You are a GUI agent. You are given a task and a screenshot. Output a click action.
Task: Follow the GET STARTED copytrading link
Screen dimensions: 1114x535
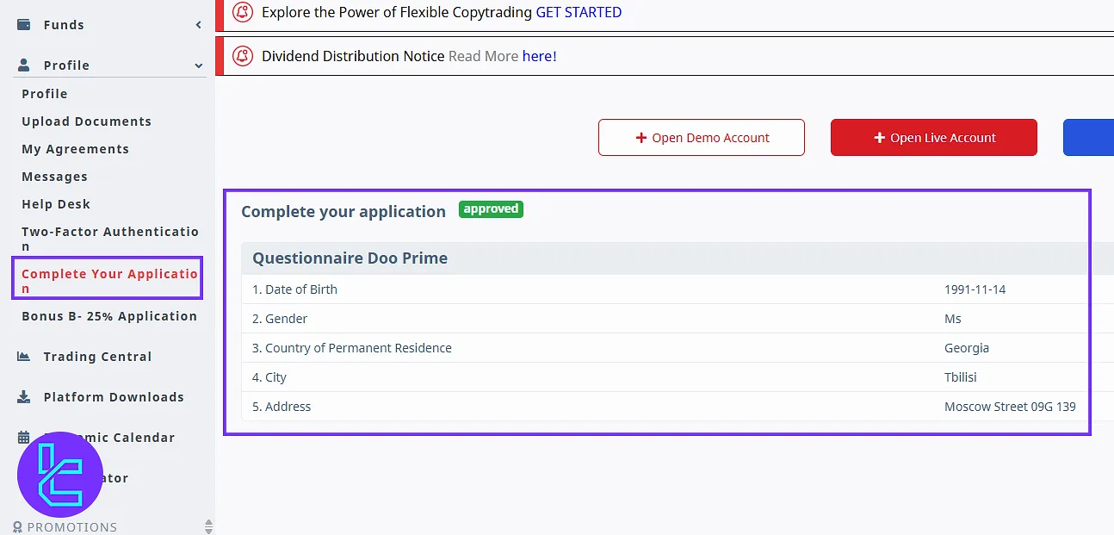tap(579, 12)
